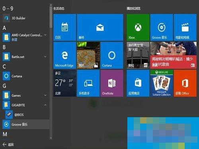
Task: Open Cortana from the app list icon
Action: [6, 76]
